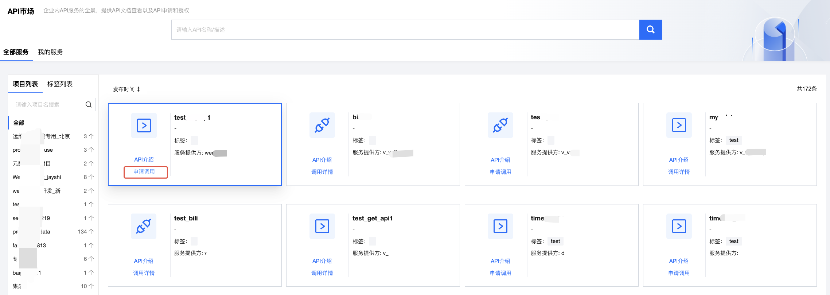830x295 pixels.
Task: Select 全部 in the project list
Action: coord(19,123)
